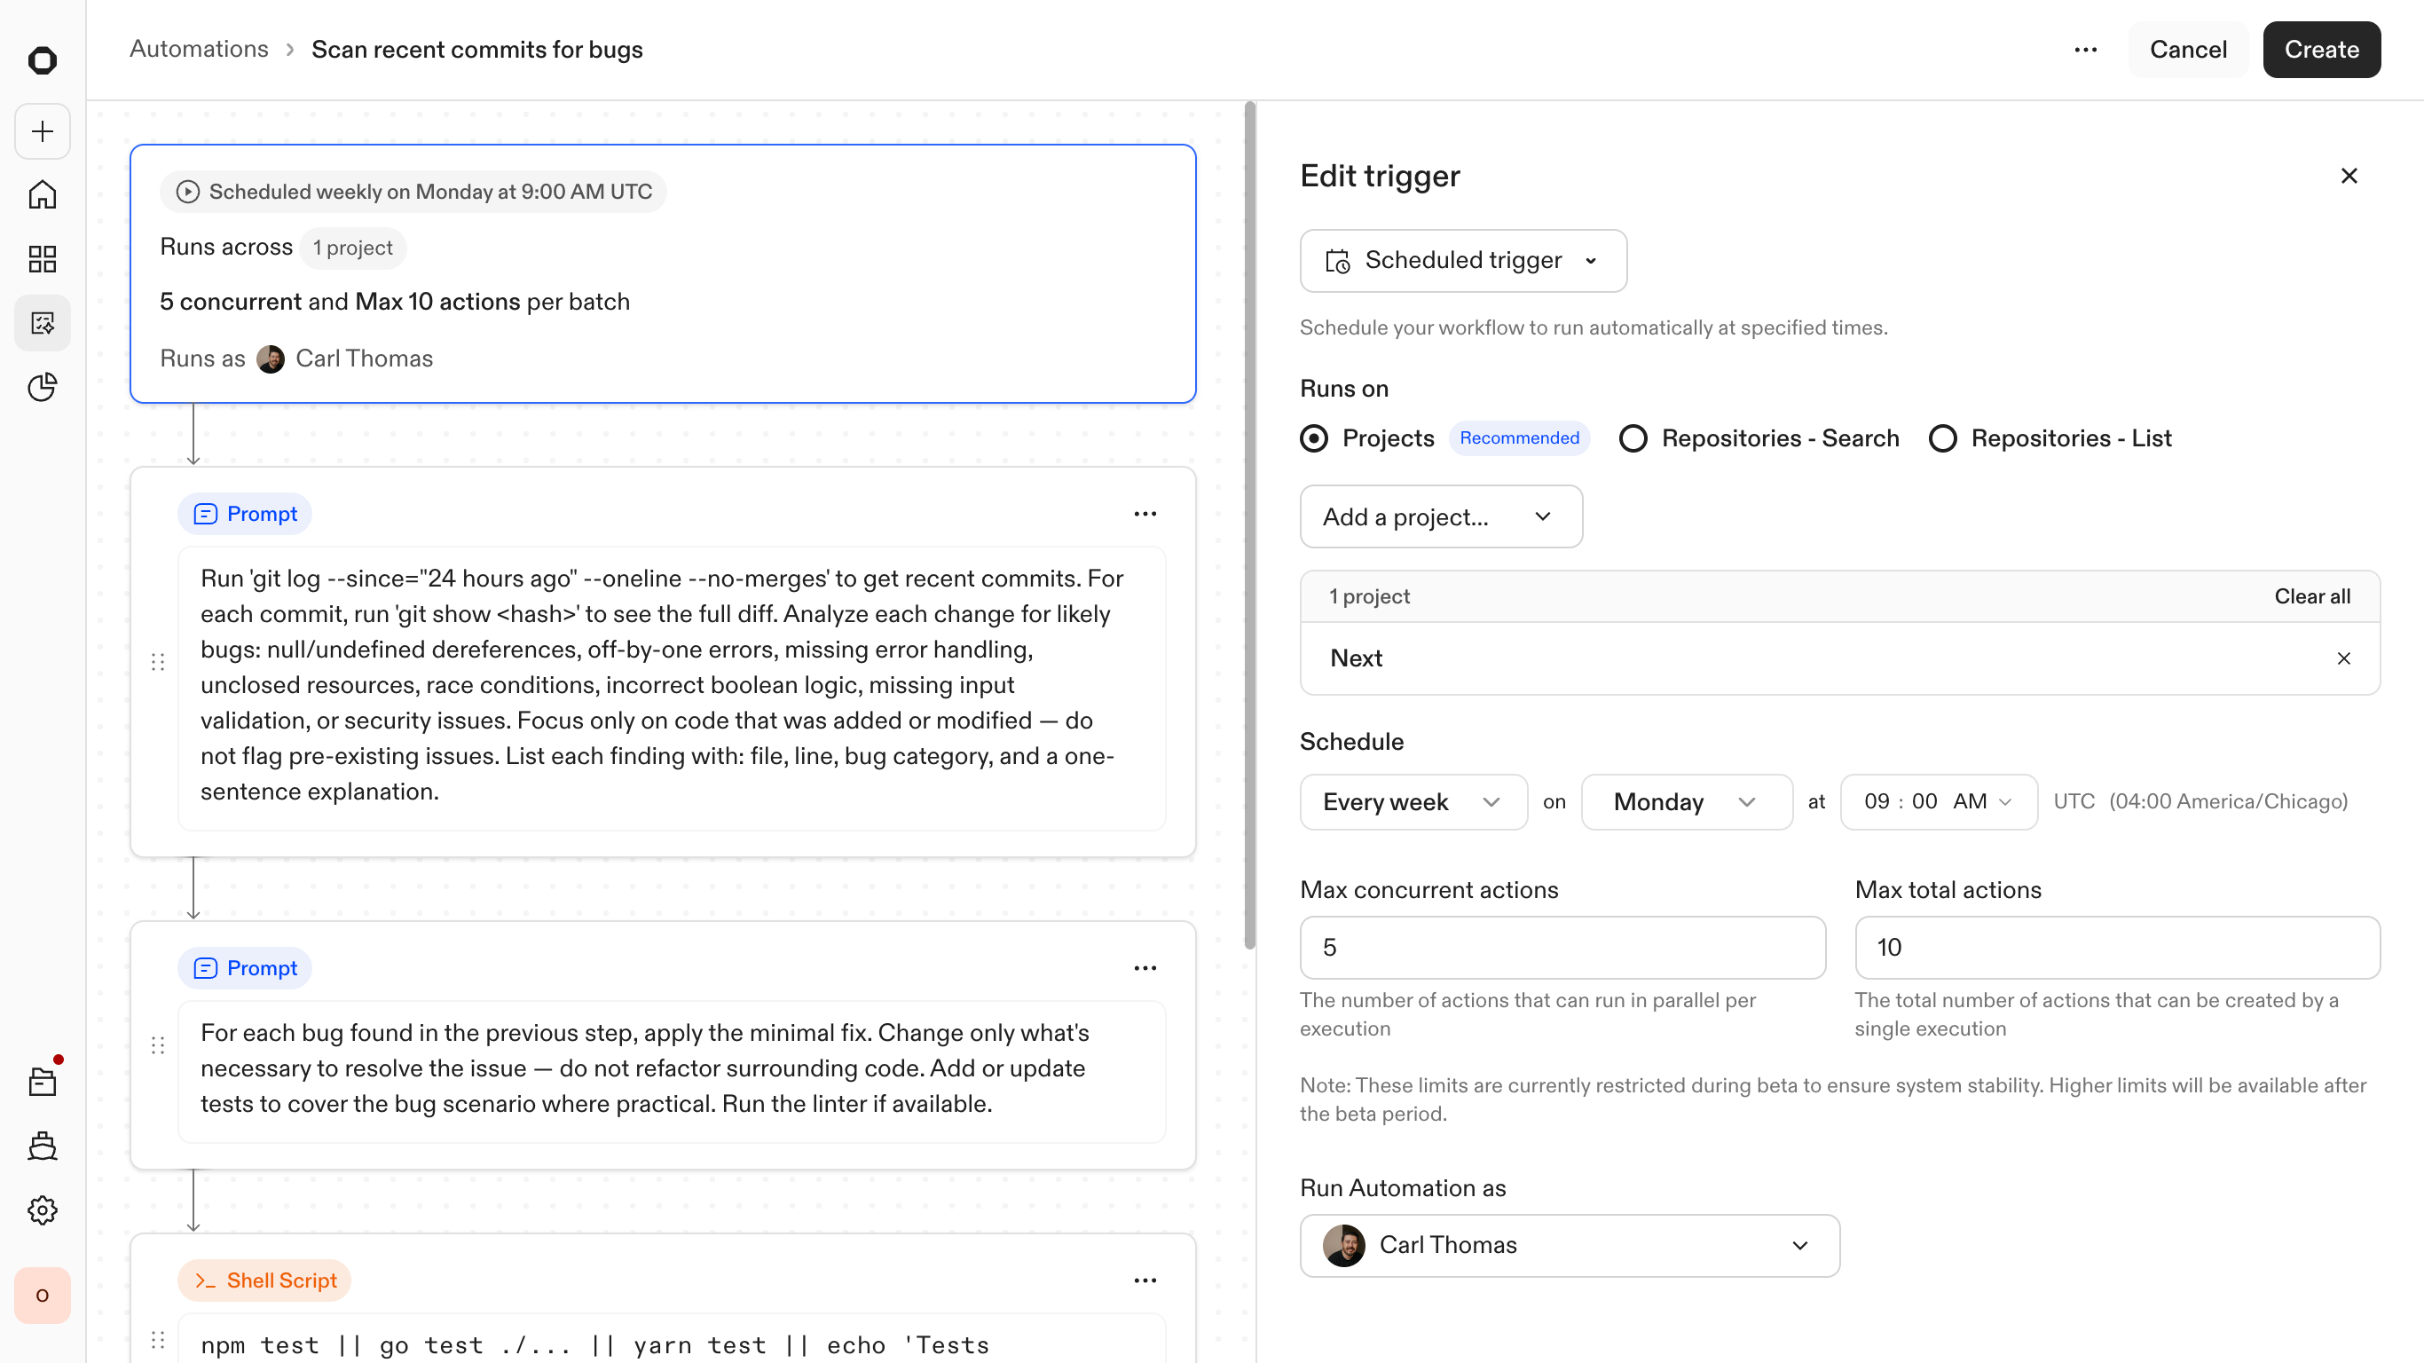Open the Add a project dropdown
Screen dimensions: 2424x1363
pos(1440,516)
